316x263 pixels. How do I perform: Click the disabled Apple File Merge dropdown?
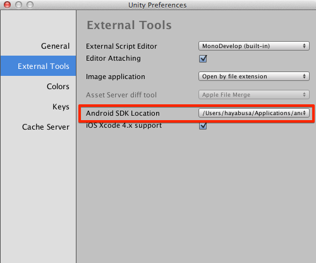pos(254,95)
